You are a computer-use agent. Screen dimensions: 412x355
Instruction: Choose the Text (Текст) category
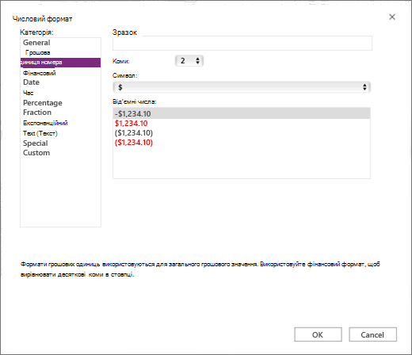pyautogui.click(x=40, y=133)
